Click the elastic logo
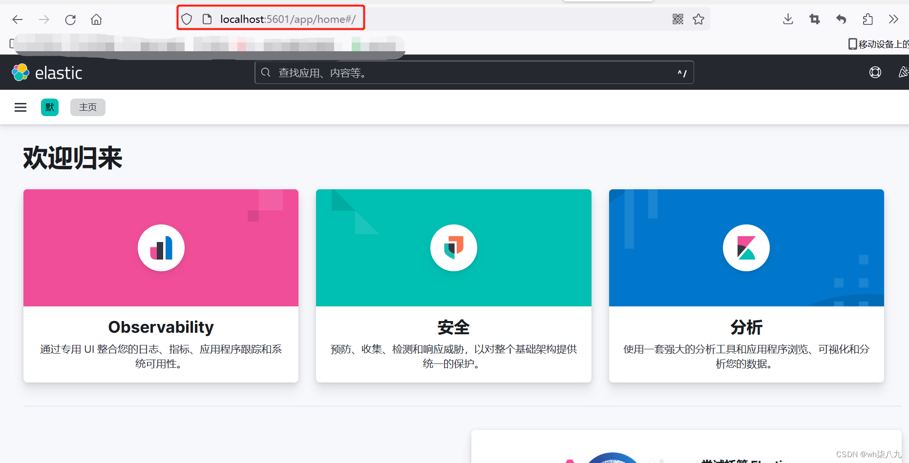Viewport: 909px width, 463px height. coord(47,72)
